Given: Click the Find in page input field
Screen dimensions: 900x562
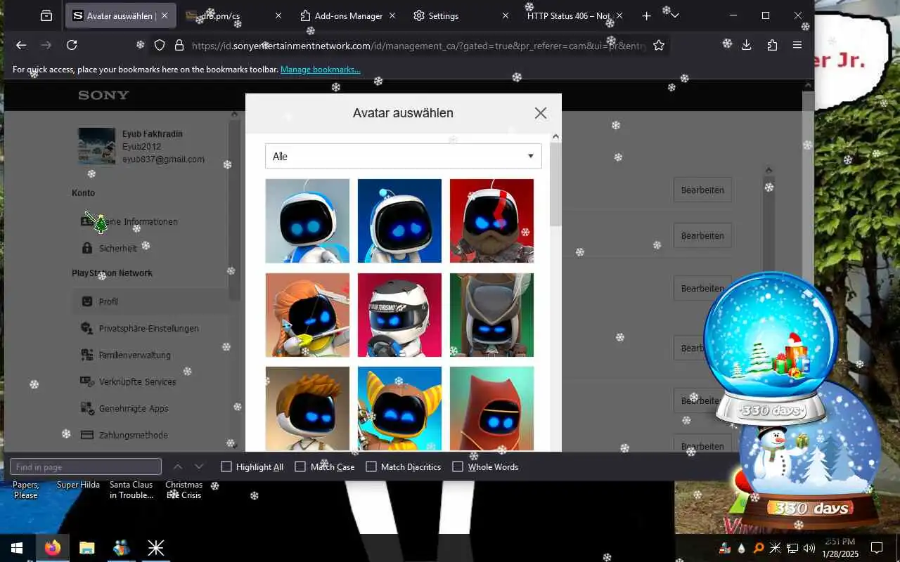Looking at the screenshot, I should click(86, 466).
